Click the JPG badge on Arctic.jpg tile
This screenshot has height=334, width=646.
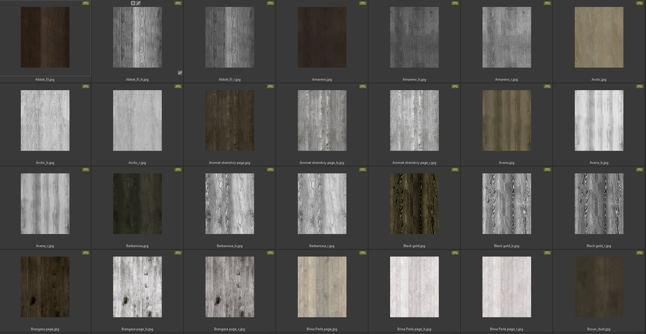[x=640, y=3]
